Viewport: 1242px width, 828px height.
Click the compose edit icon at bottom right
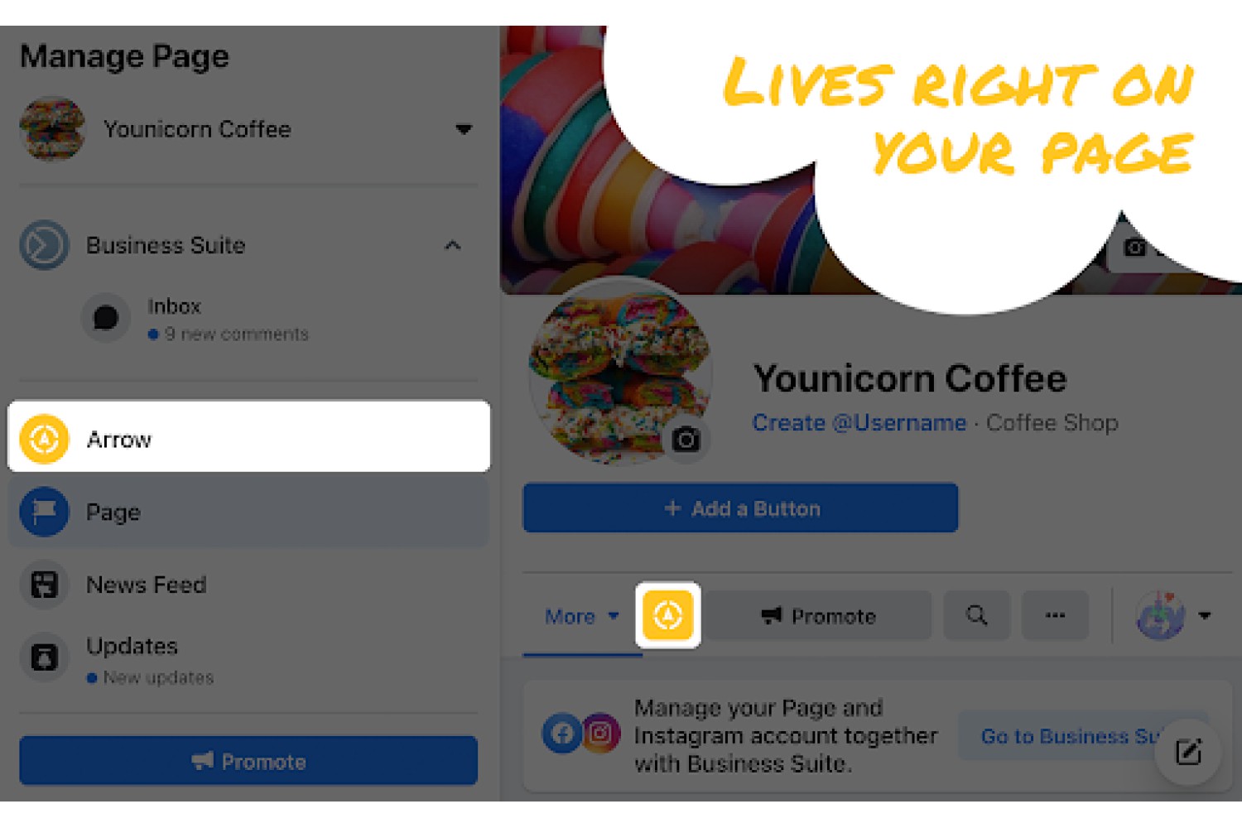pyautogui.click(x=1188, y=752)
